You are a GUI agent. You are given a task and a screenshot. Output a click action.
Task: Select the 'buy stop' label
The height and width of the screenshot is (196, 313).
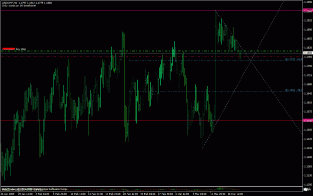21,49
